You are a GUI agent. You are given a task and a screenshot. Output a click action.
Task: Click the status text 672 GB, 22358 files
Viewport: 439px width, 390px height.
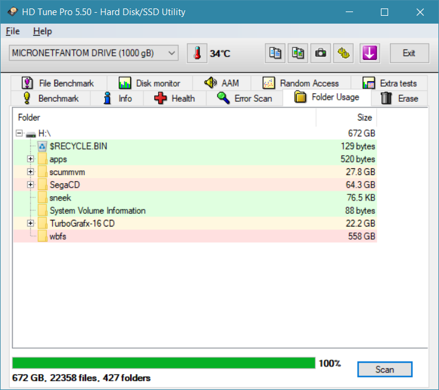81,378
